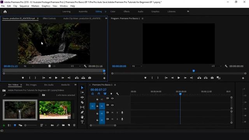Open Program monitor settings wrench
The image size is (249, 140).
(x=226, y=66)
